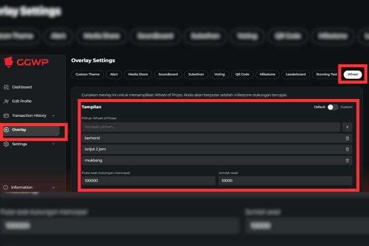
Task: Click the 'Putar saat dukungan mencapai' field
Action: coord(148,181)
